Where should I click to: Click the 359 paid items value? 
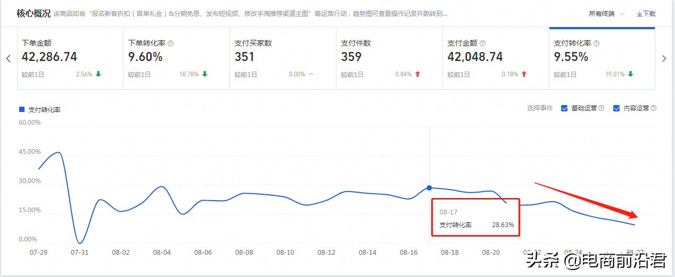[351, 57]
